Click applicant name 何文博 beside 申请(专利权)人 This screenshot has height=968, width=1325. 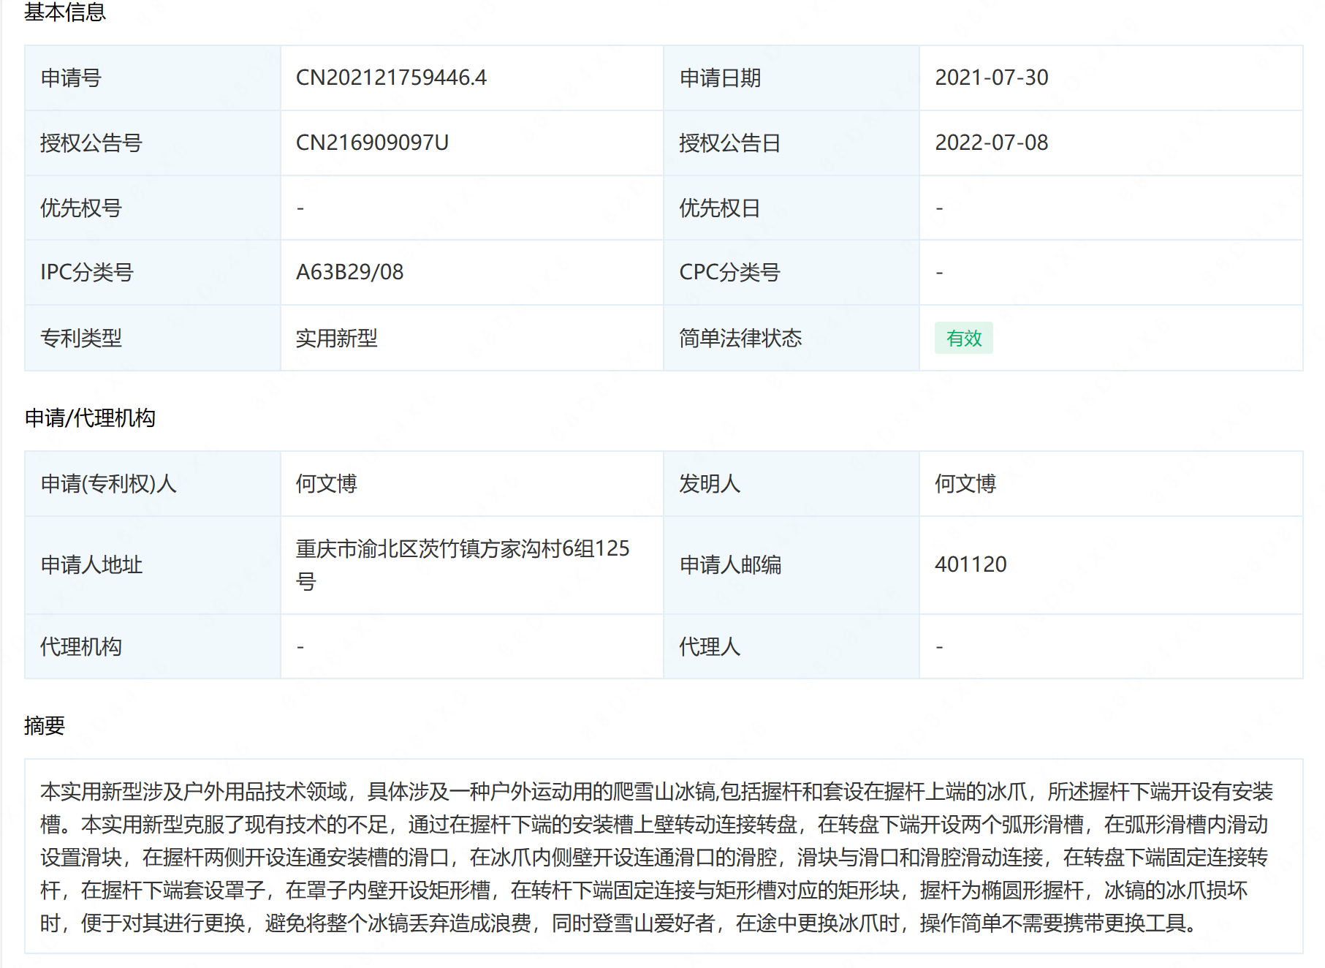[326, 483]
